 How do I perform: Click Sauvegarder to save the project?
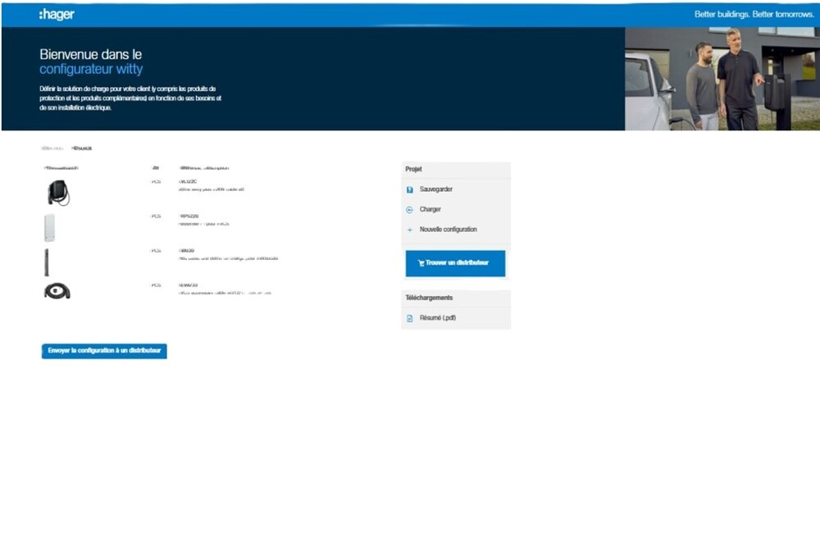435,189
